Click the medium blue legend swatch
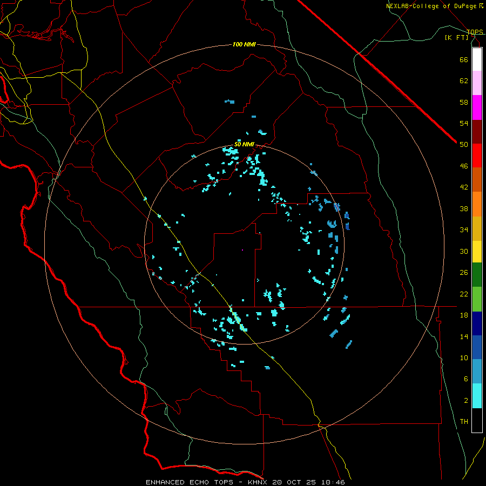Screen dimensions: 486x486 coord(477,347)
